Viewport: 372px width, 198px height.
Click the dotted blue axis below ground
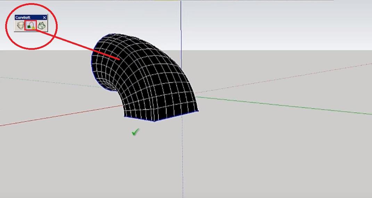click(183, 159)
